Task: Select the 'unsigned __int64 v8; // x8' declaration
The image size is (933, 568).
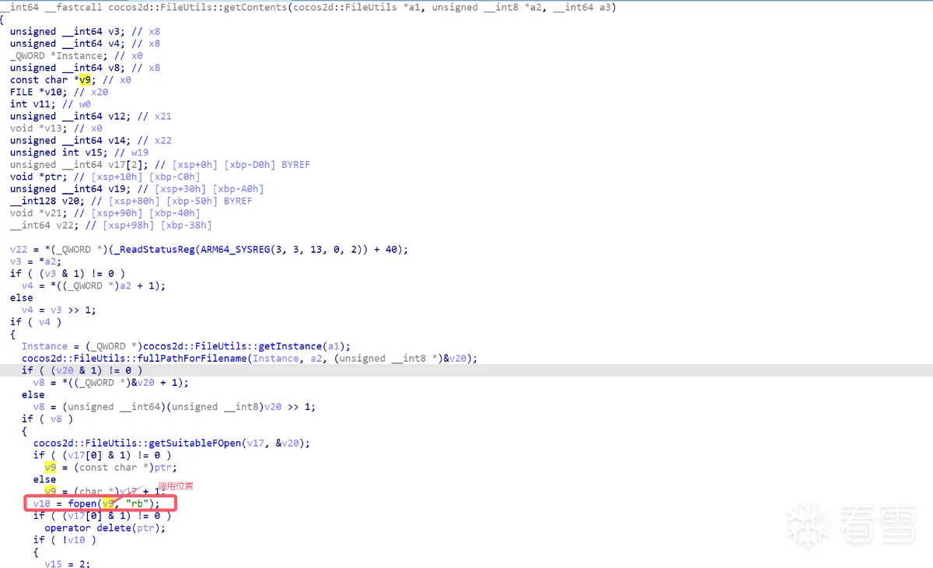Action: (x=85, y=68)
